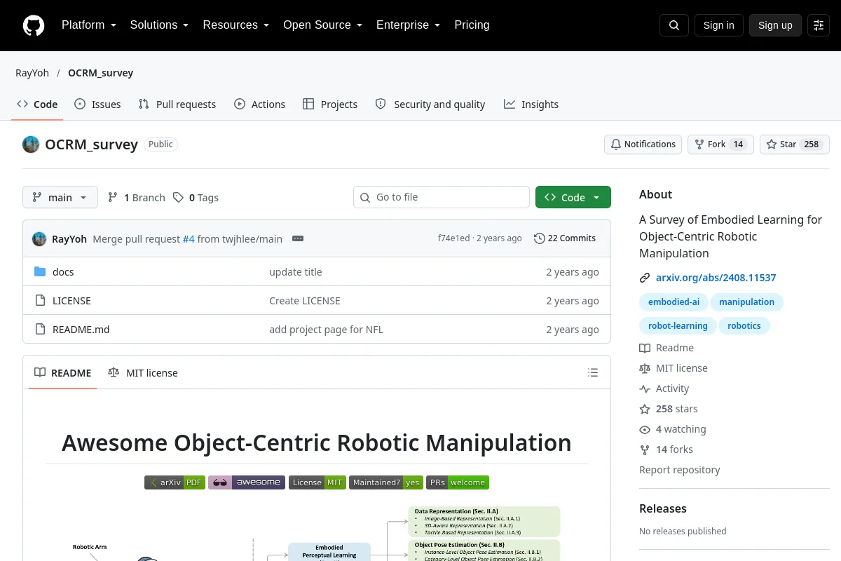Expand the green Code dropdown
This screenshot has height=561, width=841.
(x=573, y=197)
